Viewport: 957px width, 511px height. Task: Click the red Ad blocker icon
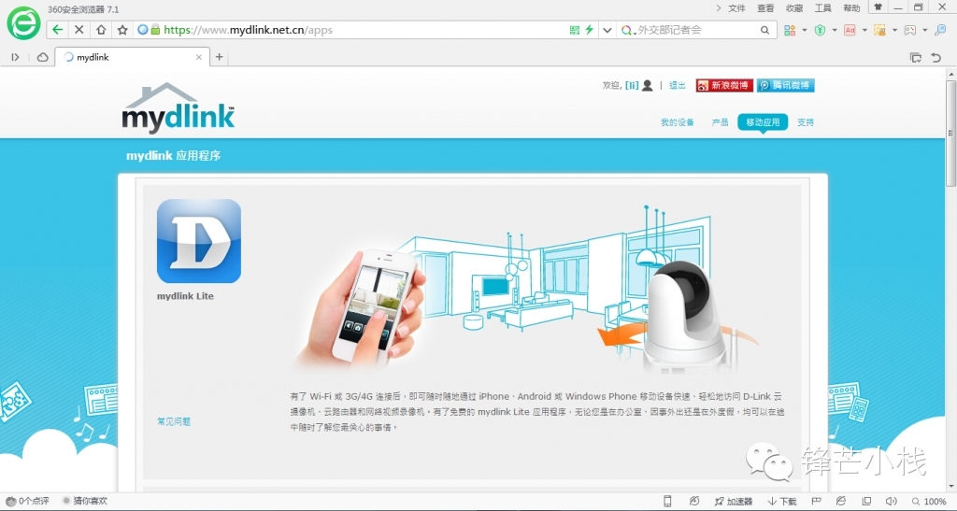point(850,30)
